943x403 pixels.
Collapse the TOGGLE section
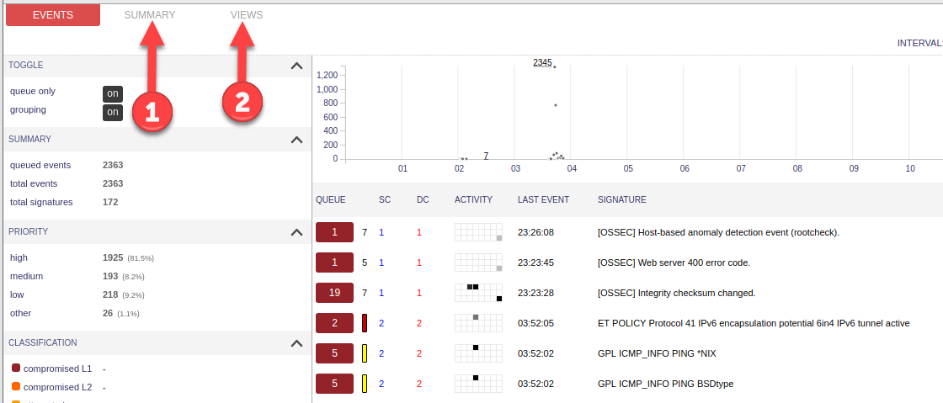coord(296,66)
